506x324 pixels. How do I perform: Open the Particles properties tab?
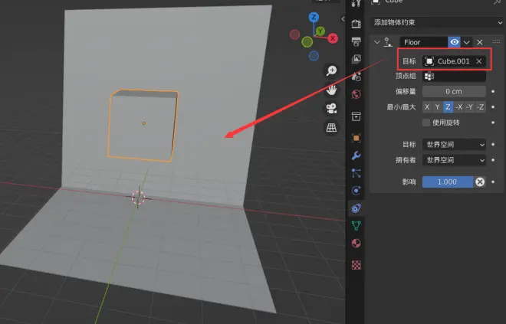356,173
